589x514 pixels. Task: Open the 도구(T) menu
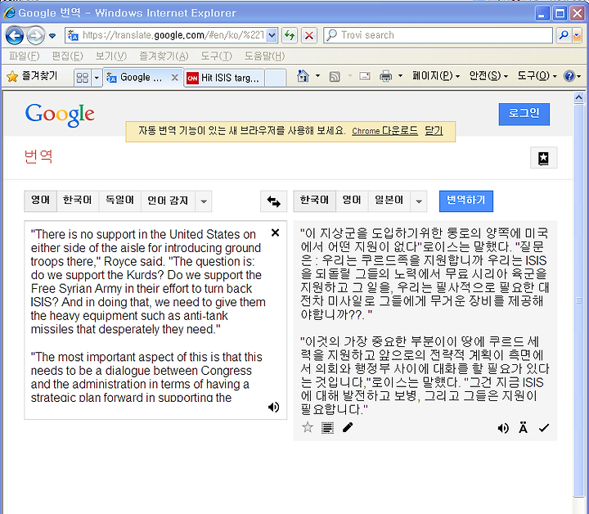(216, 56)
